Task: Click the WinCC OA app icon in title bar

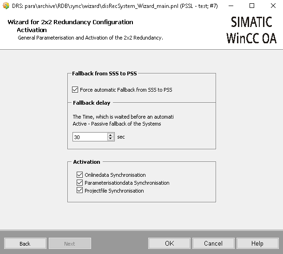Action: coord(6,6)
